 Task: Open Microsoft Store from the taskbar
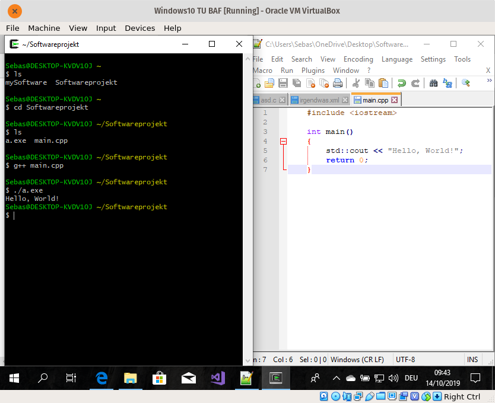[x=159, y=378]
